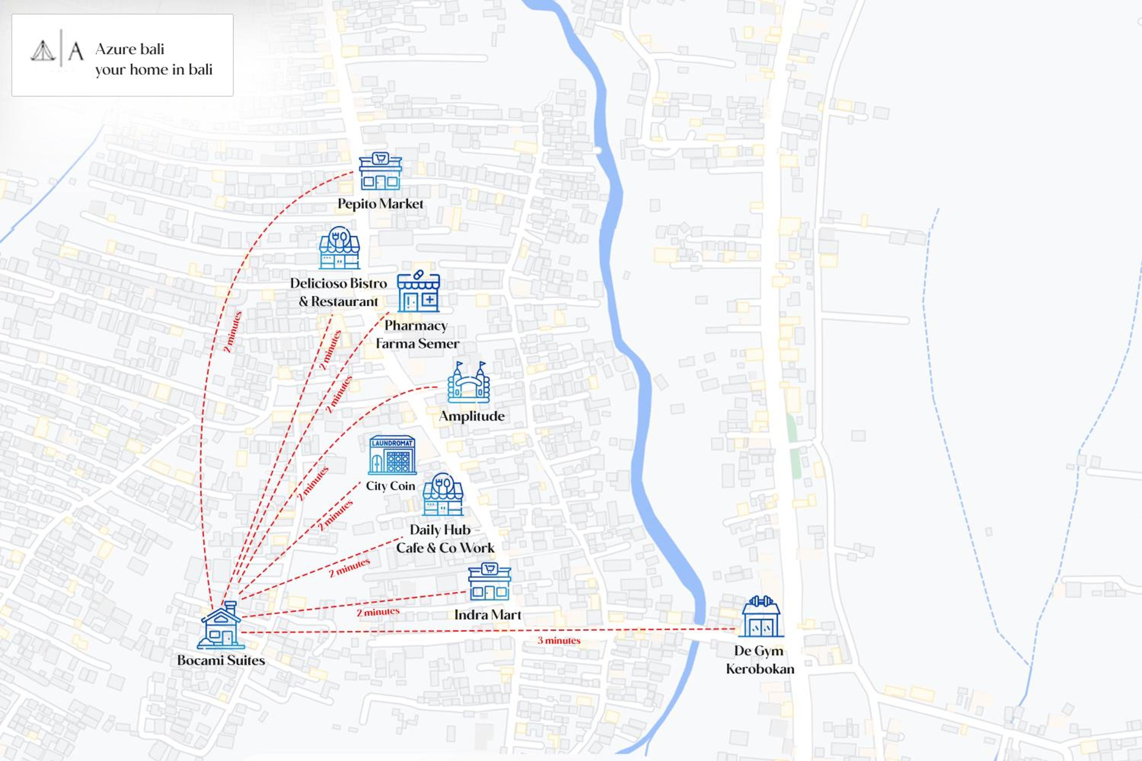Click the "Bocami Suites" label
Screen dimensions: 1142x761
point(221,661)
